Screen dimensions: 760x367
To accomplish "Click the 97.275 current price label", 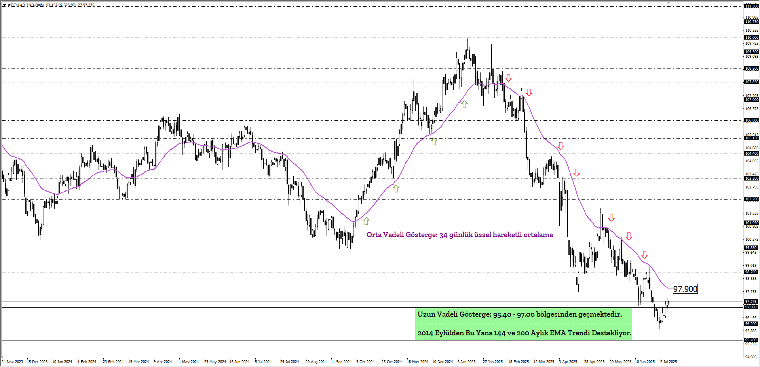I will pyautogui.click(x=752, y=302).
